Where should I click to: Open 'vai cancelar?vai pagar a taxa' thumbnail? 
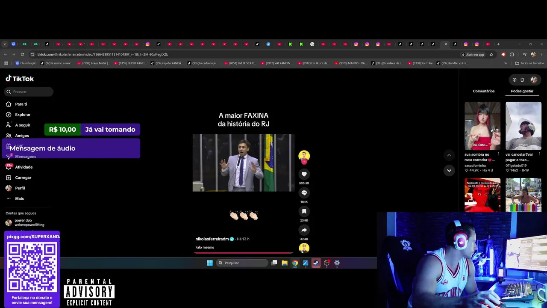tap(523, 126)
